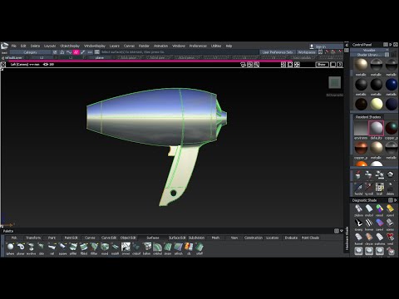
Task: Select the fillet flange tool
Action: (x=94, y=247)
